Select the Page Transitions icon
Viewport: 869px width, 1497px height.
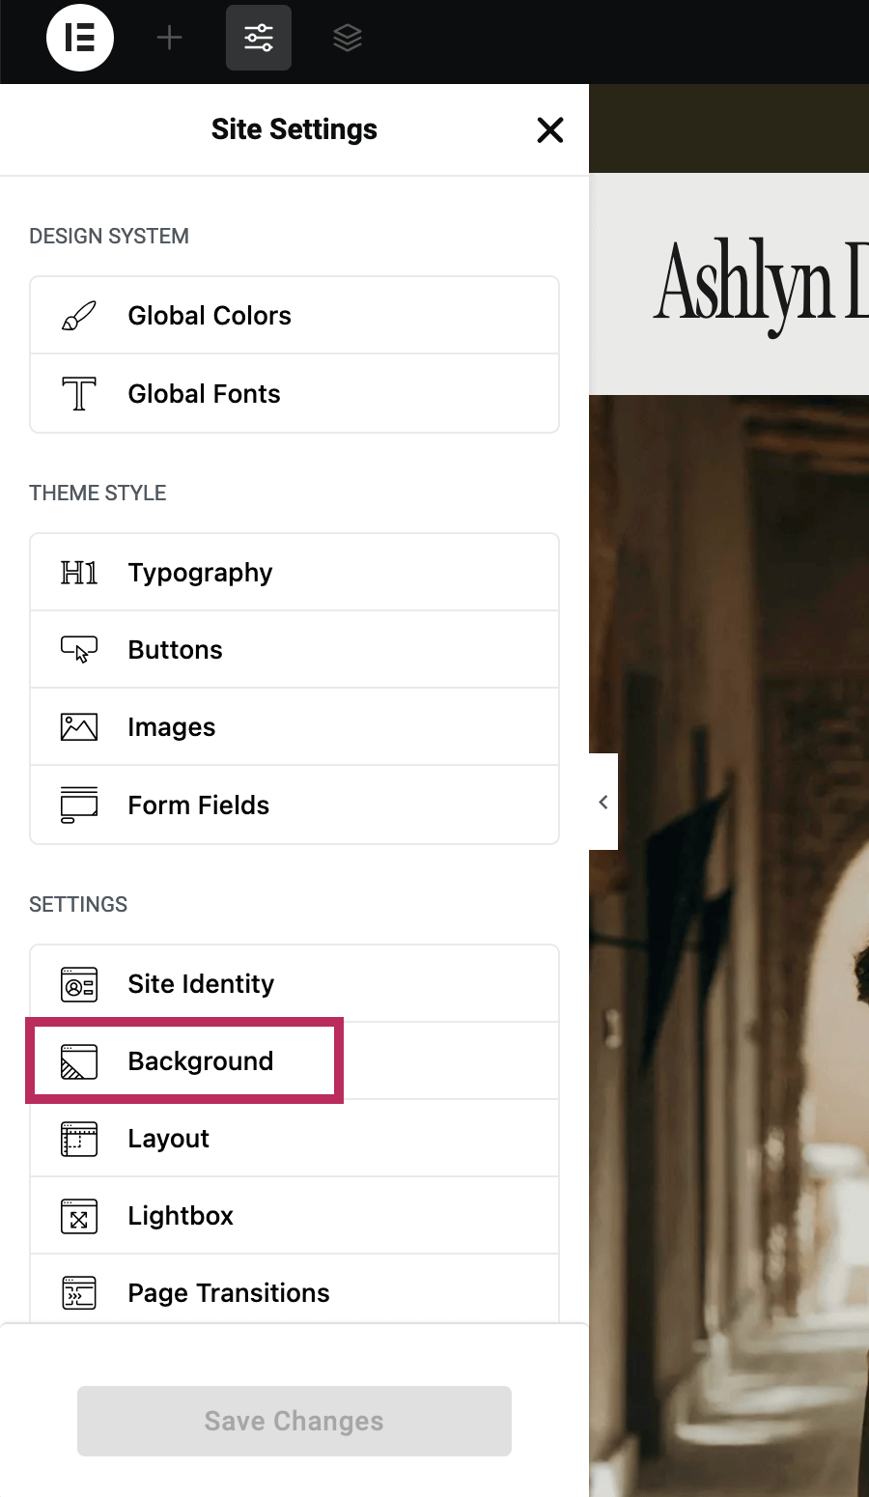(x=79, y=1292)
